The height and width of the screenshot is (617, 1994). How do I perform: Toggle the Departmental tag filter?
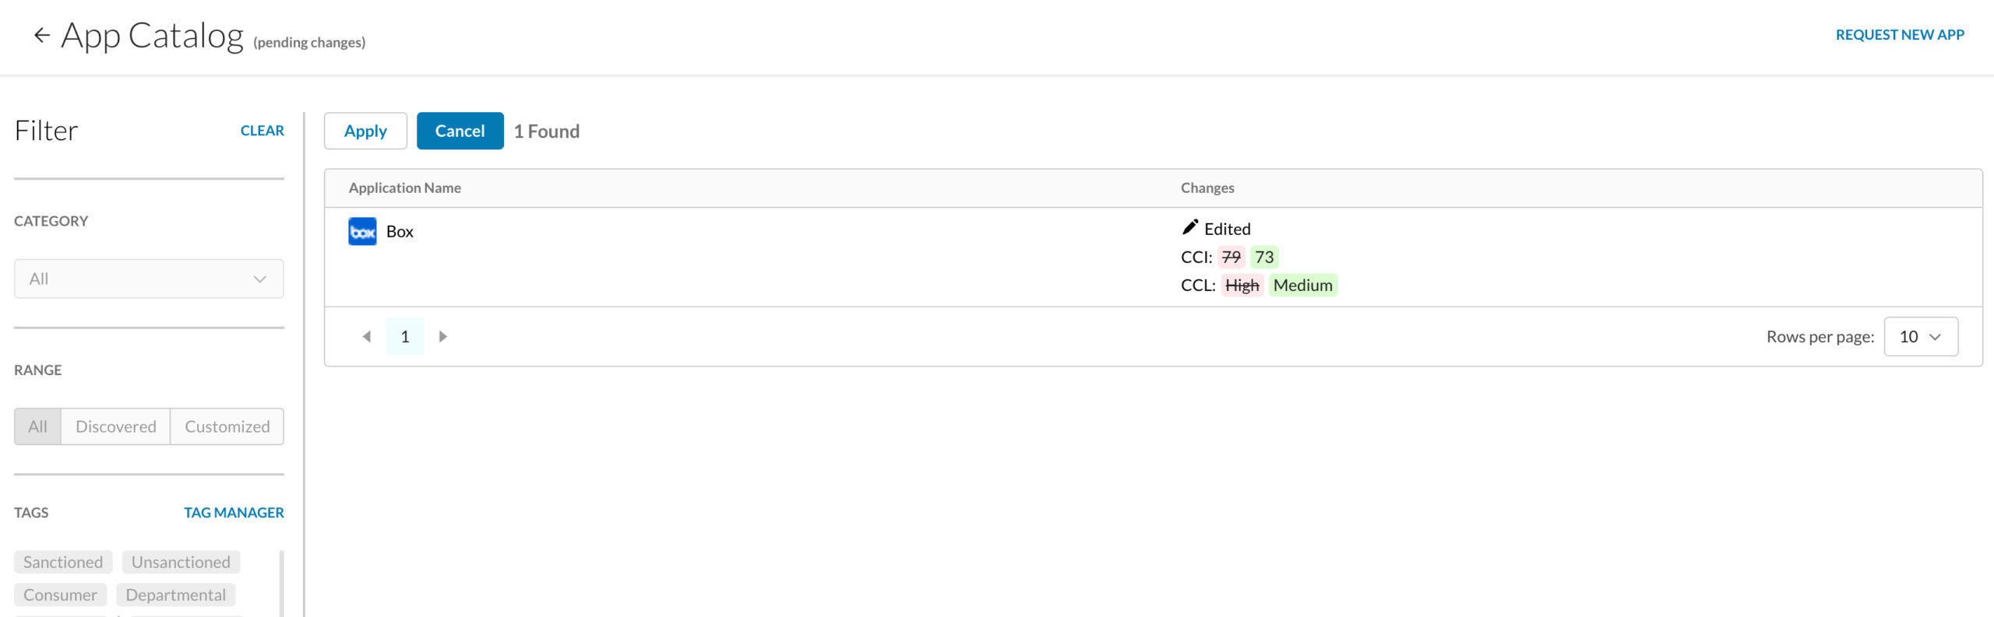coord(176,594)
